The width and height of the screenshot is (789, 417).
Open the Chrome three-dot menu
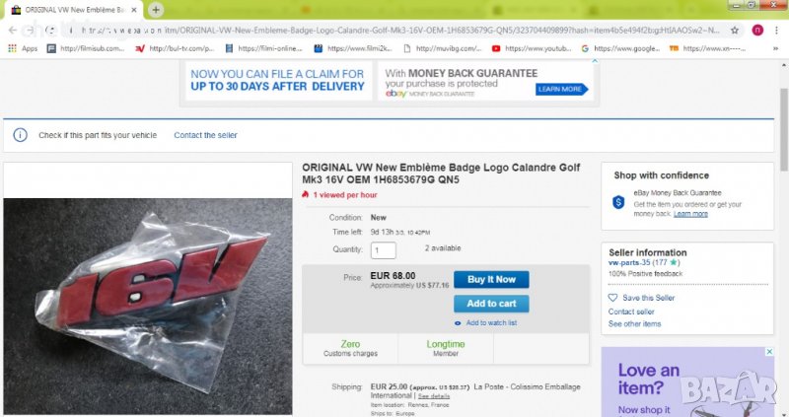click(x=774, y=30)
